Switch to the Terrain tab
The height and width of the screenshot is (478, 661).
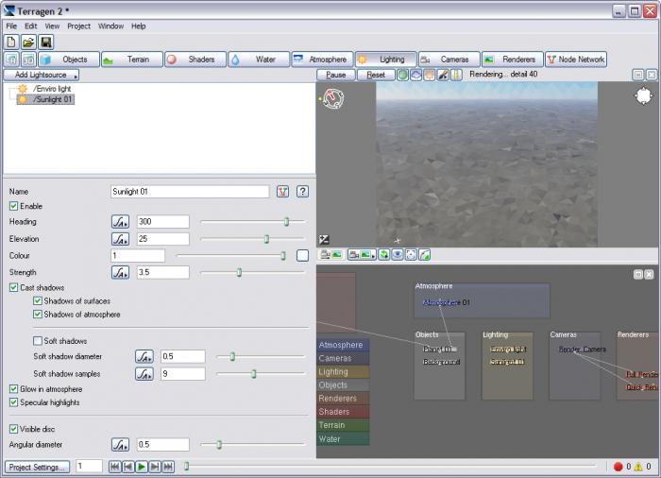131,60
